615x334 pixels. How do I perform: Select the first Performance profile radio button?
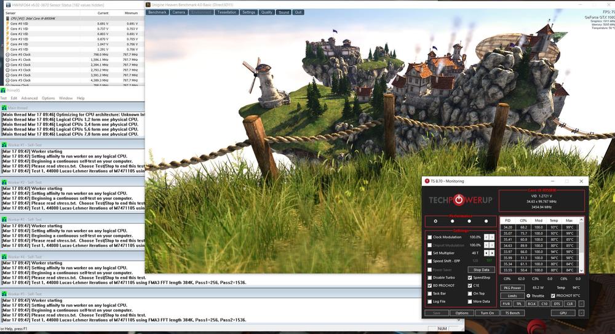tap(435, 221)
